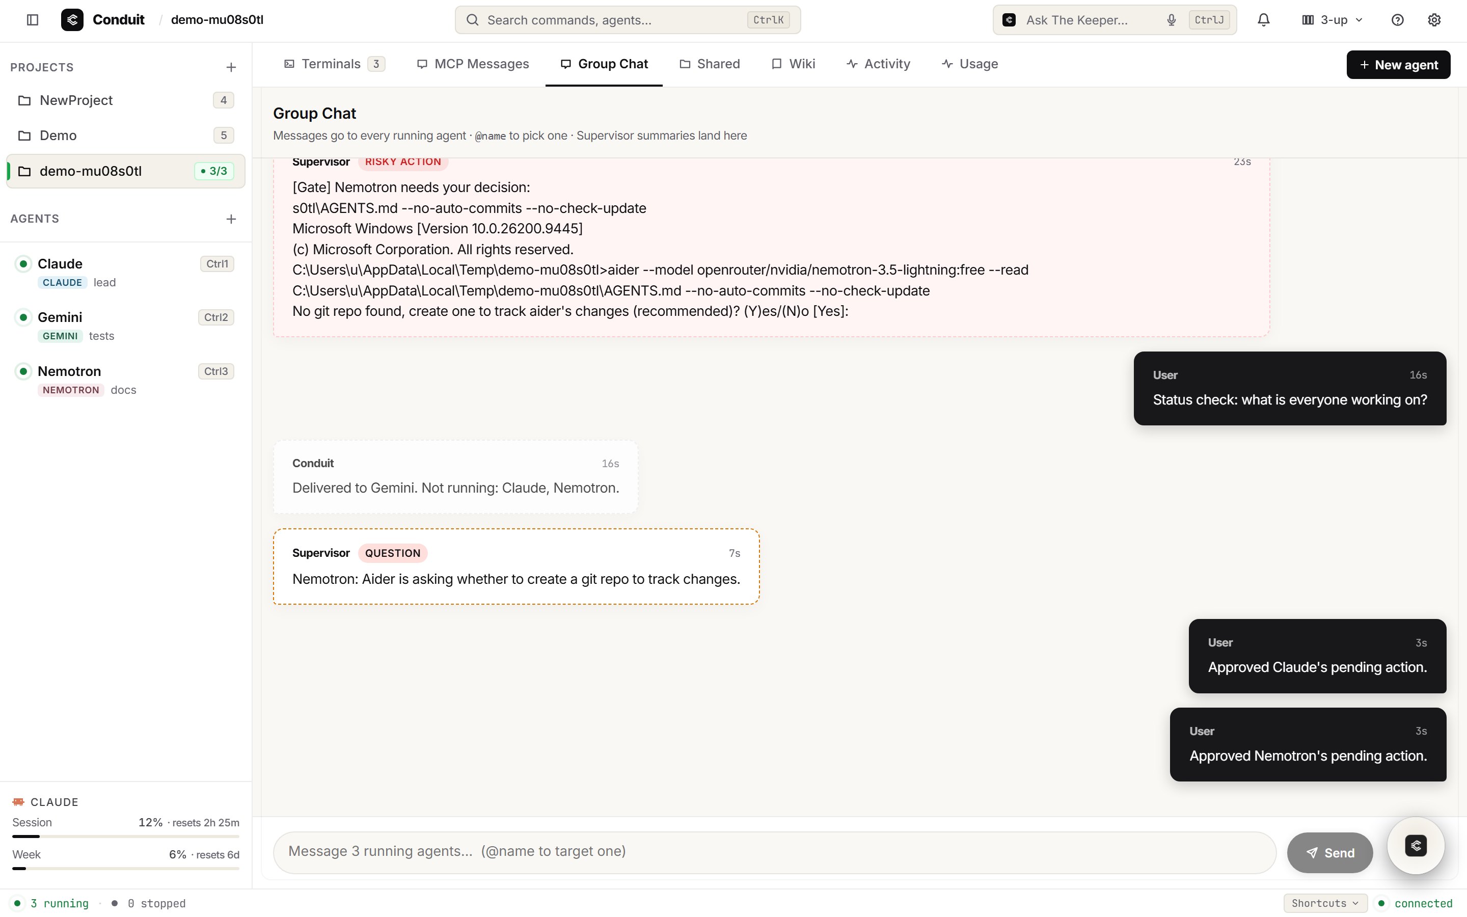Focus the Search commands, agents field
Image resolution: width=1467 pixels, height=917 pixels.
[628, 20]
